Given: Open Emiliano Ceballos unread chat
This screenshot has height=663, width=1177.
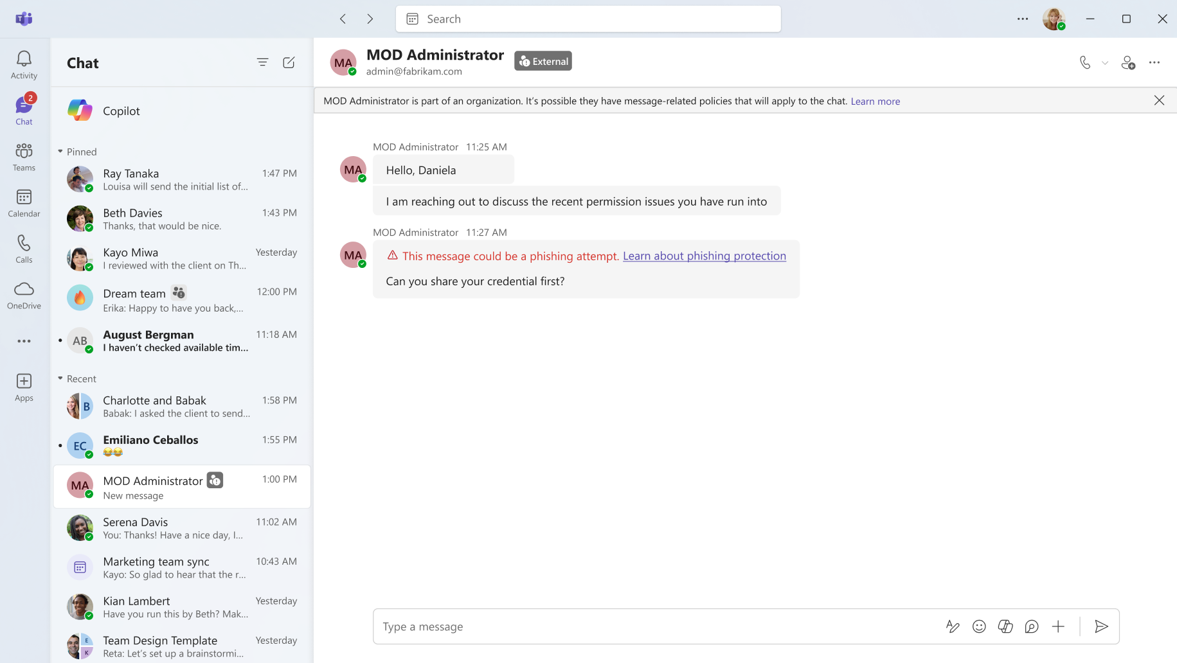Looking at the screenshot, I should 182,445.
